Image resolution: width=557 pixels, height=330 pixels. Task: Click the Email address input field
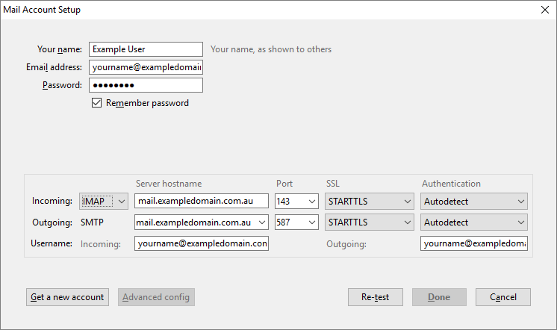pyautogui.click(x=146, y=67)
